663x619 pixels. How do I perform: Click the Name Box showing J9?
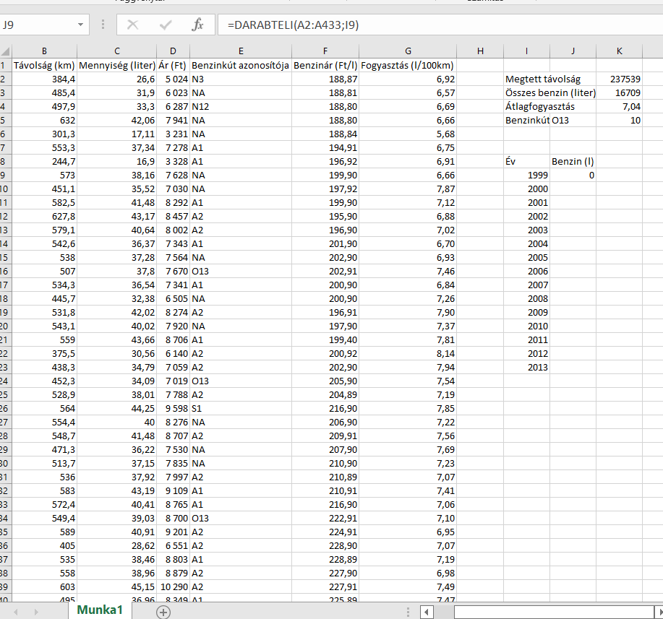point(36,25)
